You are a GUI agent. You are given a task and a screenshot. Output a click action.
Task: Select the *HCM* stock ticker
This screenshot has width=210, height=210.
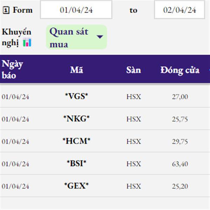coord(76,141)
